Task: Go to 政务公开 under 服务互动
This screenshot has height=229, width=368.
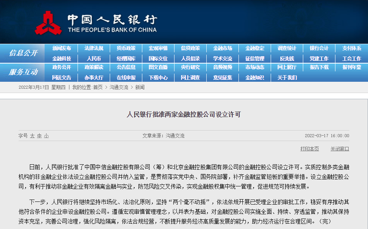Action: click(x=62, y=67)
